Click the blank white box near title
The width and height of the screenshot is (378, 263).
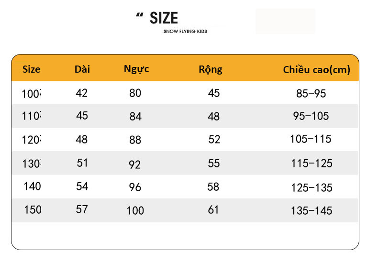285,21
